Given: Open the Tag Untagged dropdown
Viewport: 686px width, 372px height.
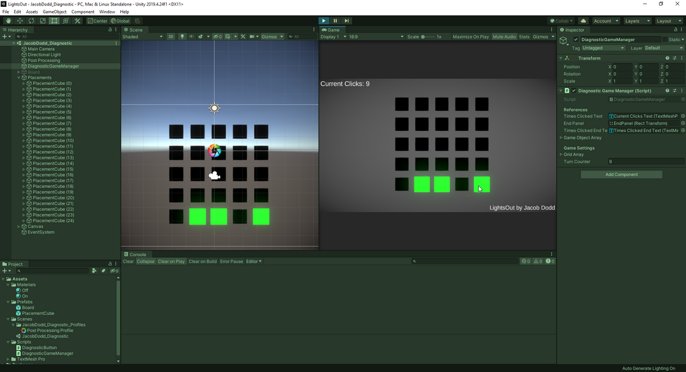Looking at the screenshot, I should pos(603,48).
